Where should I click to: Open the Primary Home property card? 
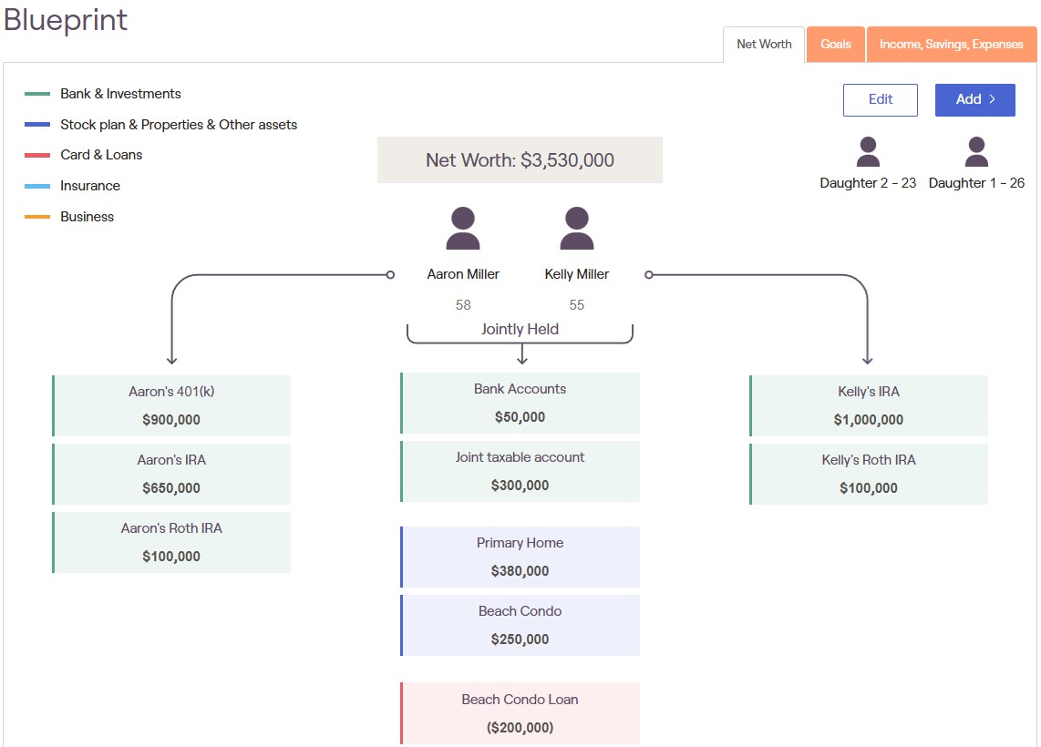(x=520, y=557)
